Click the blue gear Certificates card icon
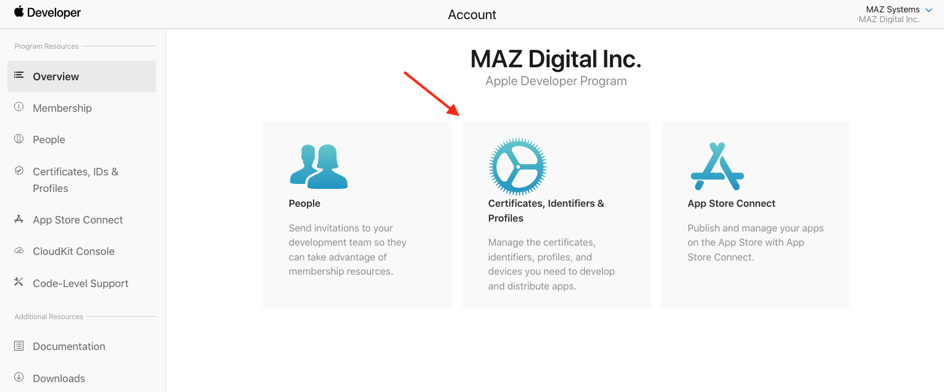 tap(517, 167)
